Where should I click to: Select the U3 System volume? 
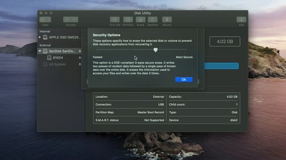pyautogui.click(x=57, y=64)
